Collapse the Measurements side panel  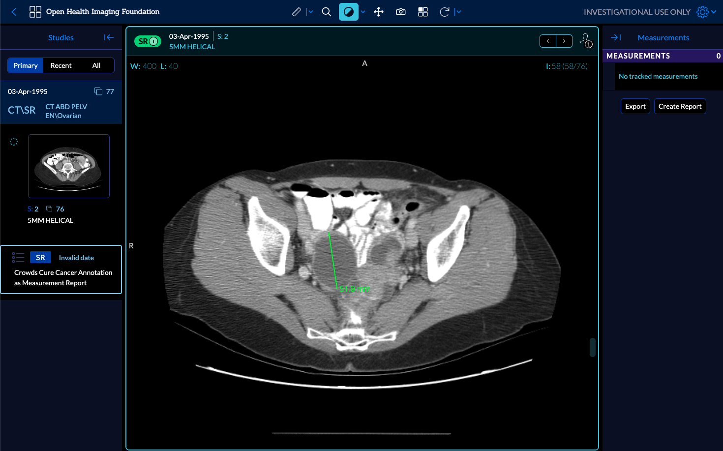coord(615,37)
